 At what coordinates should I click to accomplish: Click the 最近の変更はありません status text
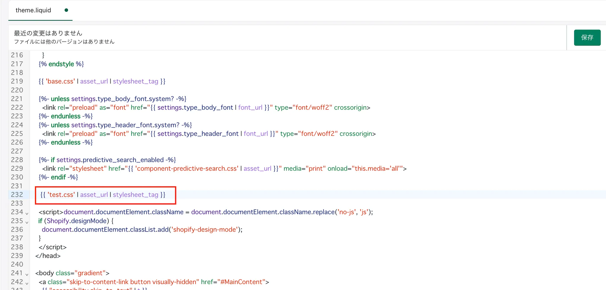click(x=48, y=33)
